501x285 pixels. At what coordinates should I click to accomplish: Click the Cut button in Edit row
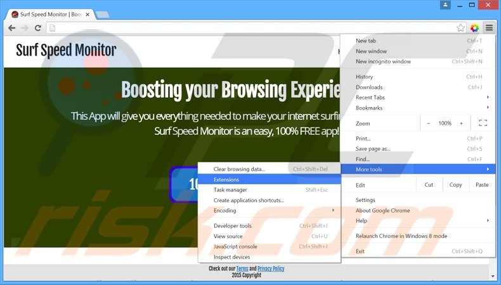[429, 185]
